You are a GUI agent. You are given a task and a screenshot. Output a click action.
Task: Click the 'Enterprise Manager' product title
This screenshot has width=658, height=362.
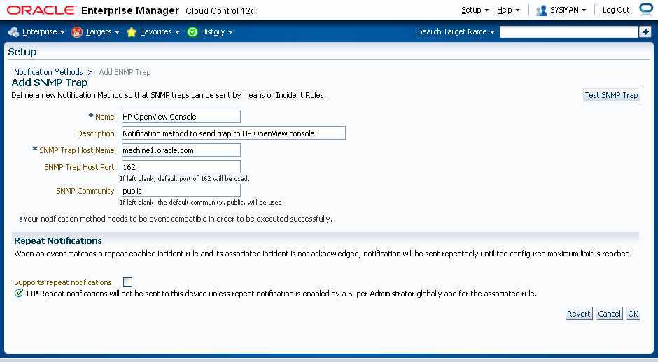(130, 10)
